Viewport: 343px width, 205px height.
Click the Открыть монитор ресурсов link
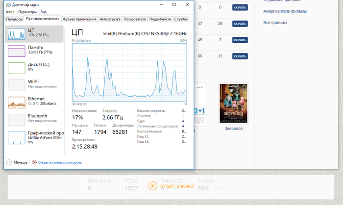60,162
